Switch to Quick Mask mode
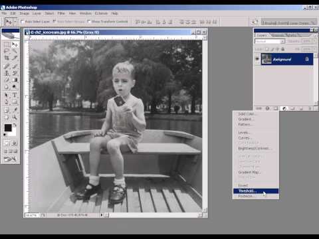This screenshot has height=239, width=319. point(14,143)
